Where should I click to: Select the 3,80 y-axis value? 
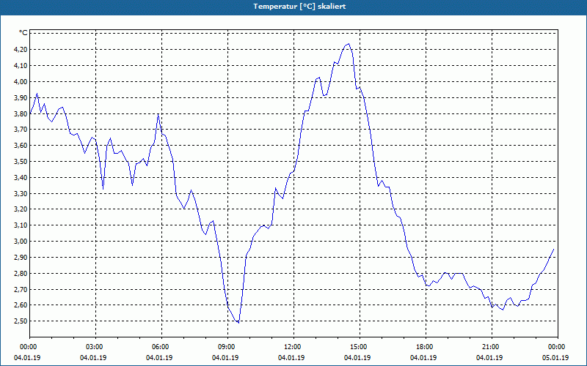21,114
